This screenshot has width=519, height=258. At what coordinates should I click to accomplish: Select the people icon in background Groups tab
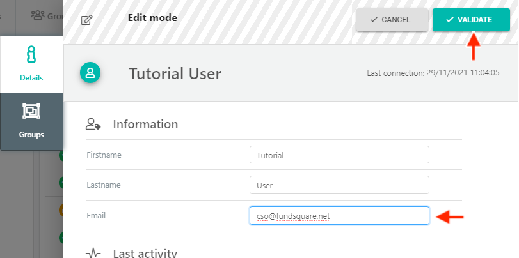(x=37, y=15)
